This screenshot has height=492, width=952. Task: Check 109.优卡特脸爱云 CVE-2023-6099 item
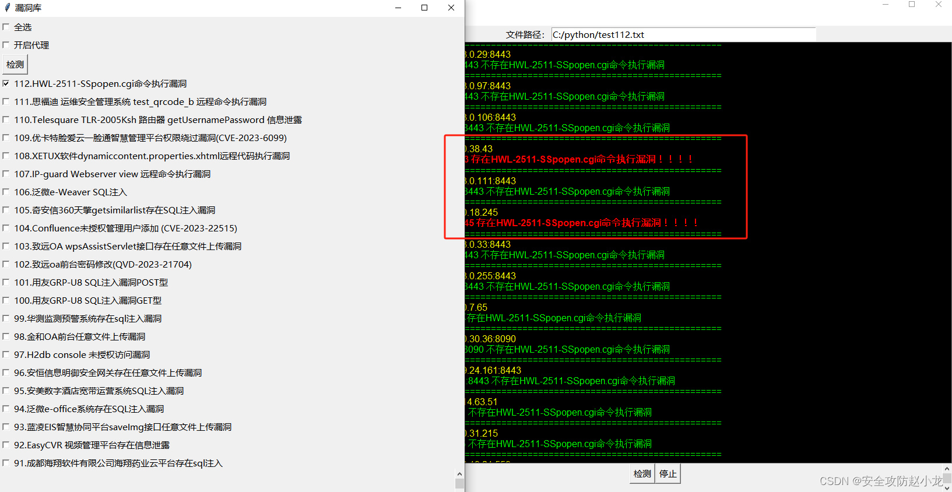(x=6, y=138)
